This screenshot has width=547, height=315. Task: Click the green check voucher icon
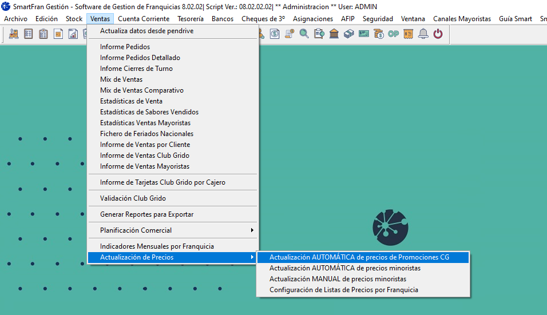coord(363,34)
